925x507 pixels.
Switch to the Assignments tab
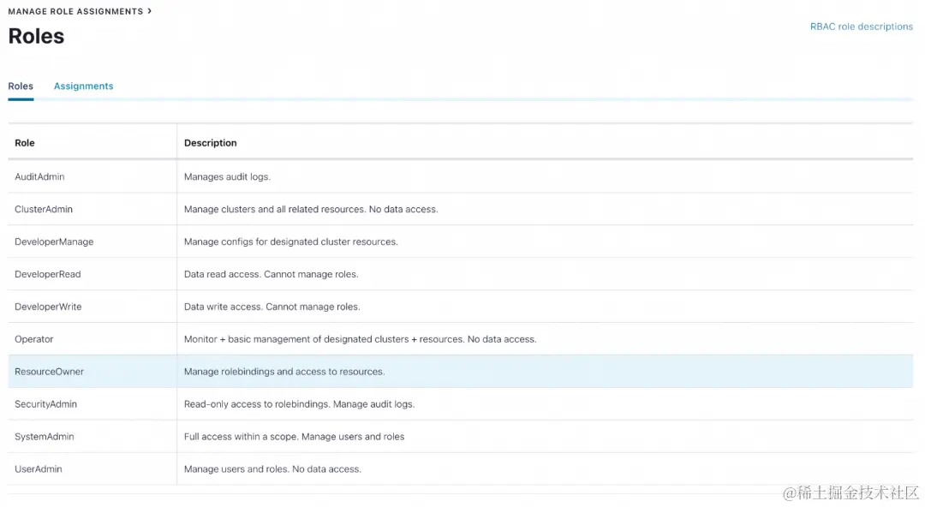tap(83, 86)
